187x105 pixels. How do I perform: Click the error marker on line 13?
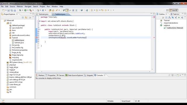pyautogui.click(x=37, y=38)
